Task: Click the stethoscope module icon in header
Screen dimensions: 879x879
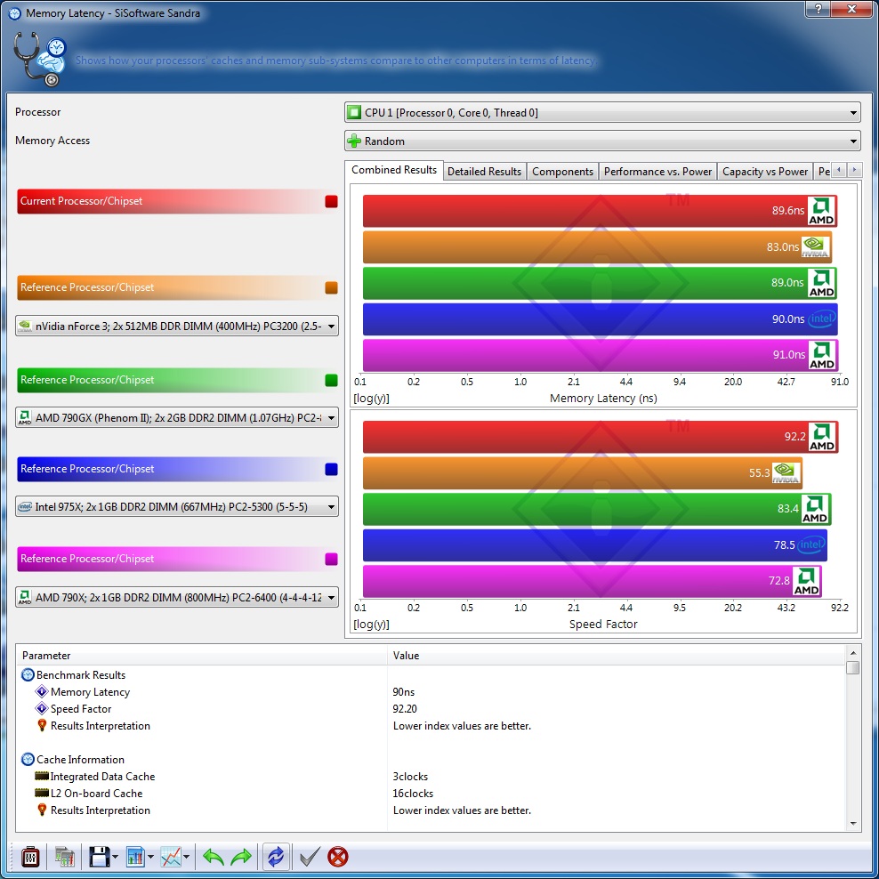Action: tap(39, 60)
